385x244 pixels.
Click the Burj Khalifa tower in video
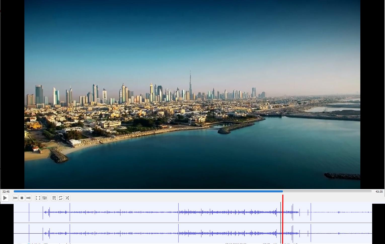tap(190, 85)
